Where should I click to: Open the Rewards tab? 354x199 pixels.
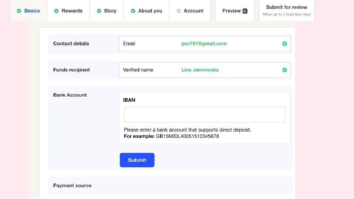point(72,11)
